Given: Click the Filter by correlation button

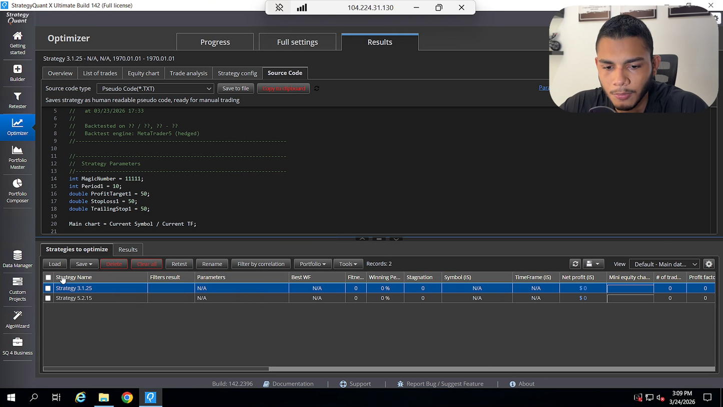Looking at the screenshot, I should click(x=261, y=264).
